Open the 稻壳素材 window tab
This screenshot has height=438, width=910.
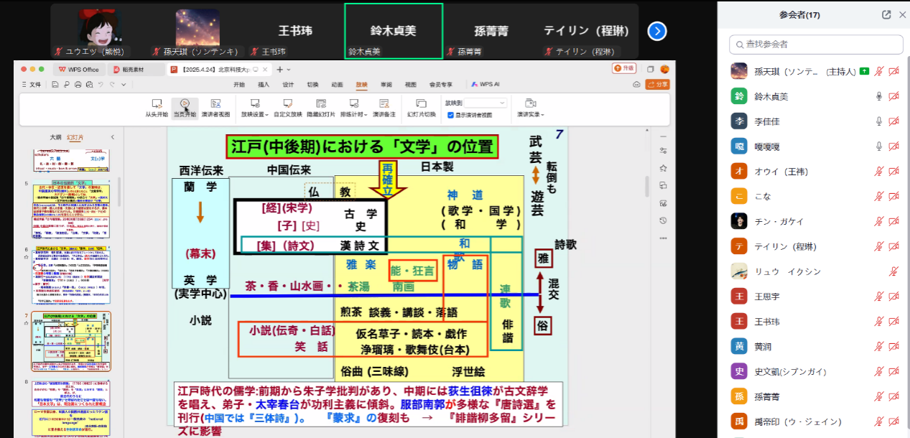136,70
